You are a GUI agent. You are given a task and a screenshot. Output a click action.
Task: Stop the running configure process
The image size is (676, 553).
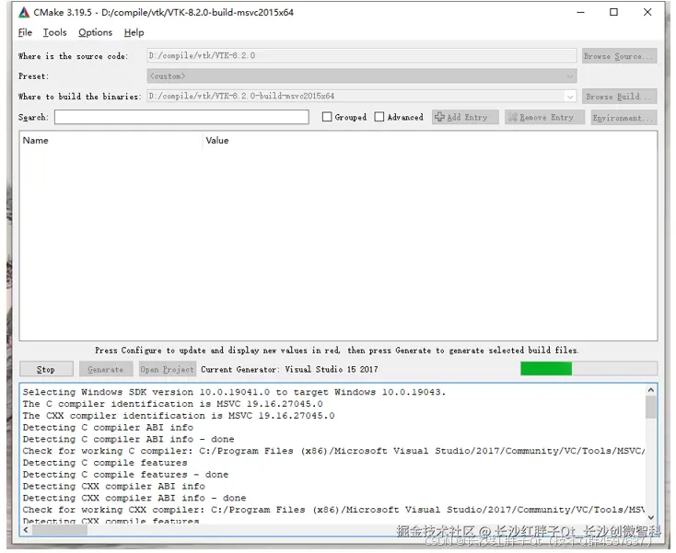coord(46,369)
